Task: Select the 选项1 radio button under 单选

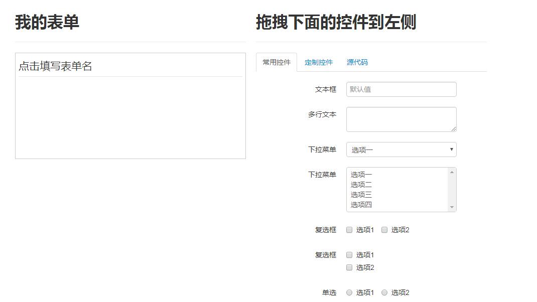Action: coord(349,292)
